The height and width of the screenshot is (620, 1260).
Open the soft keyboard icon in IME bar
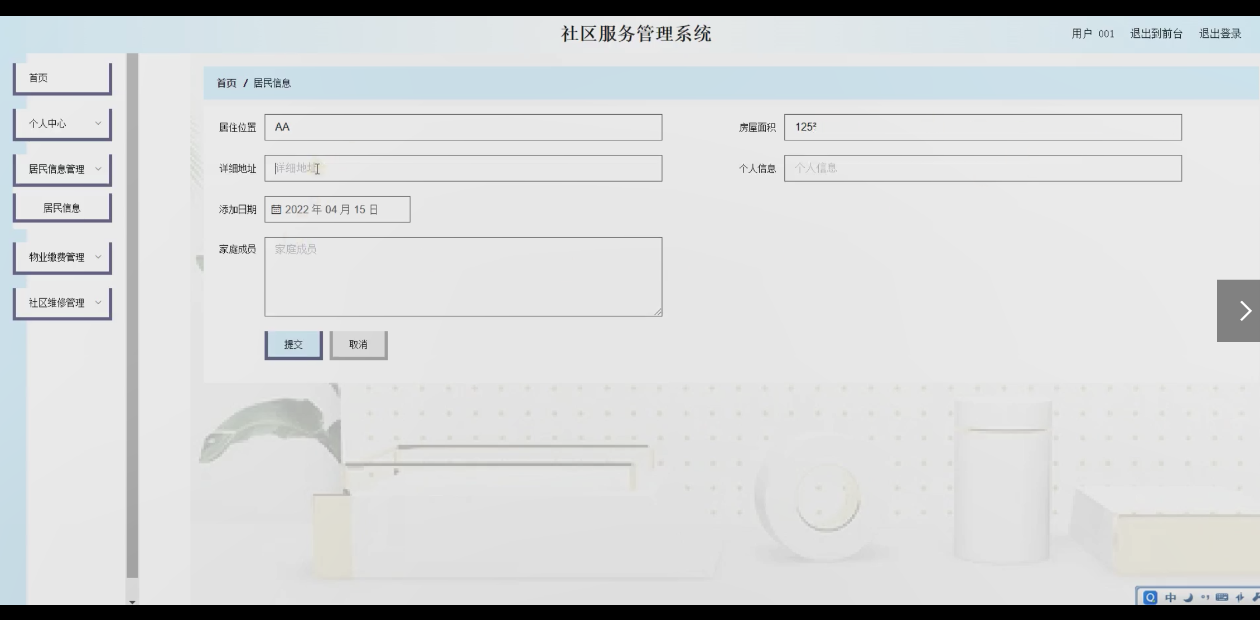1222,597
